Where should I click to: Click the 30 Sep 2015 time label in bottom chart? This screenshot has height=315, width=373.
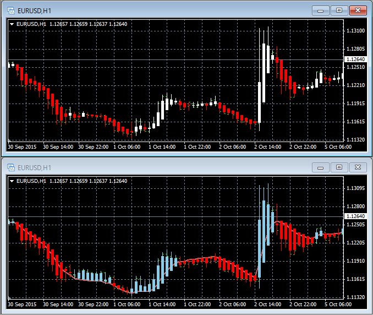click(22, 305)
